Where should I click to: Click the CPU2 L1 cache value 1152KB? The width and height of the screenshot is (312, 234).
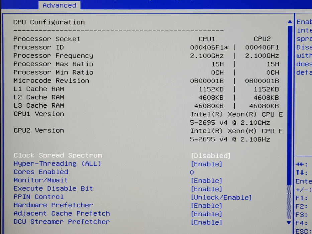click(266, 89)
